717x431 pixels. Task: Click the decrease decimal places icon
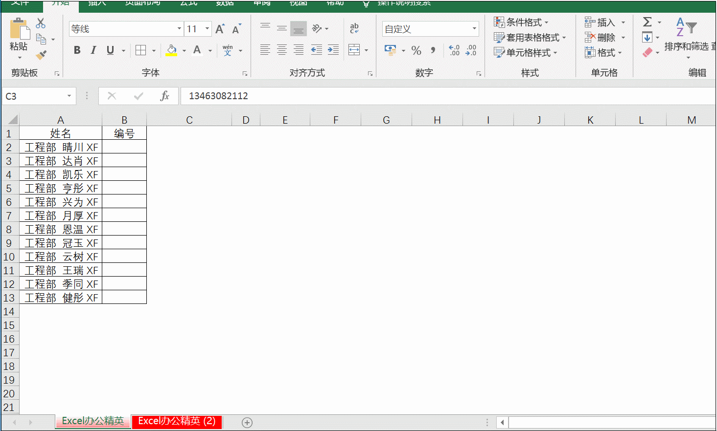pyautogui.click(x=471, y=50)
